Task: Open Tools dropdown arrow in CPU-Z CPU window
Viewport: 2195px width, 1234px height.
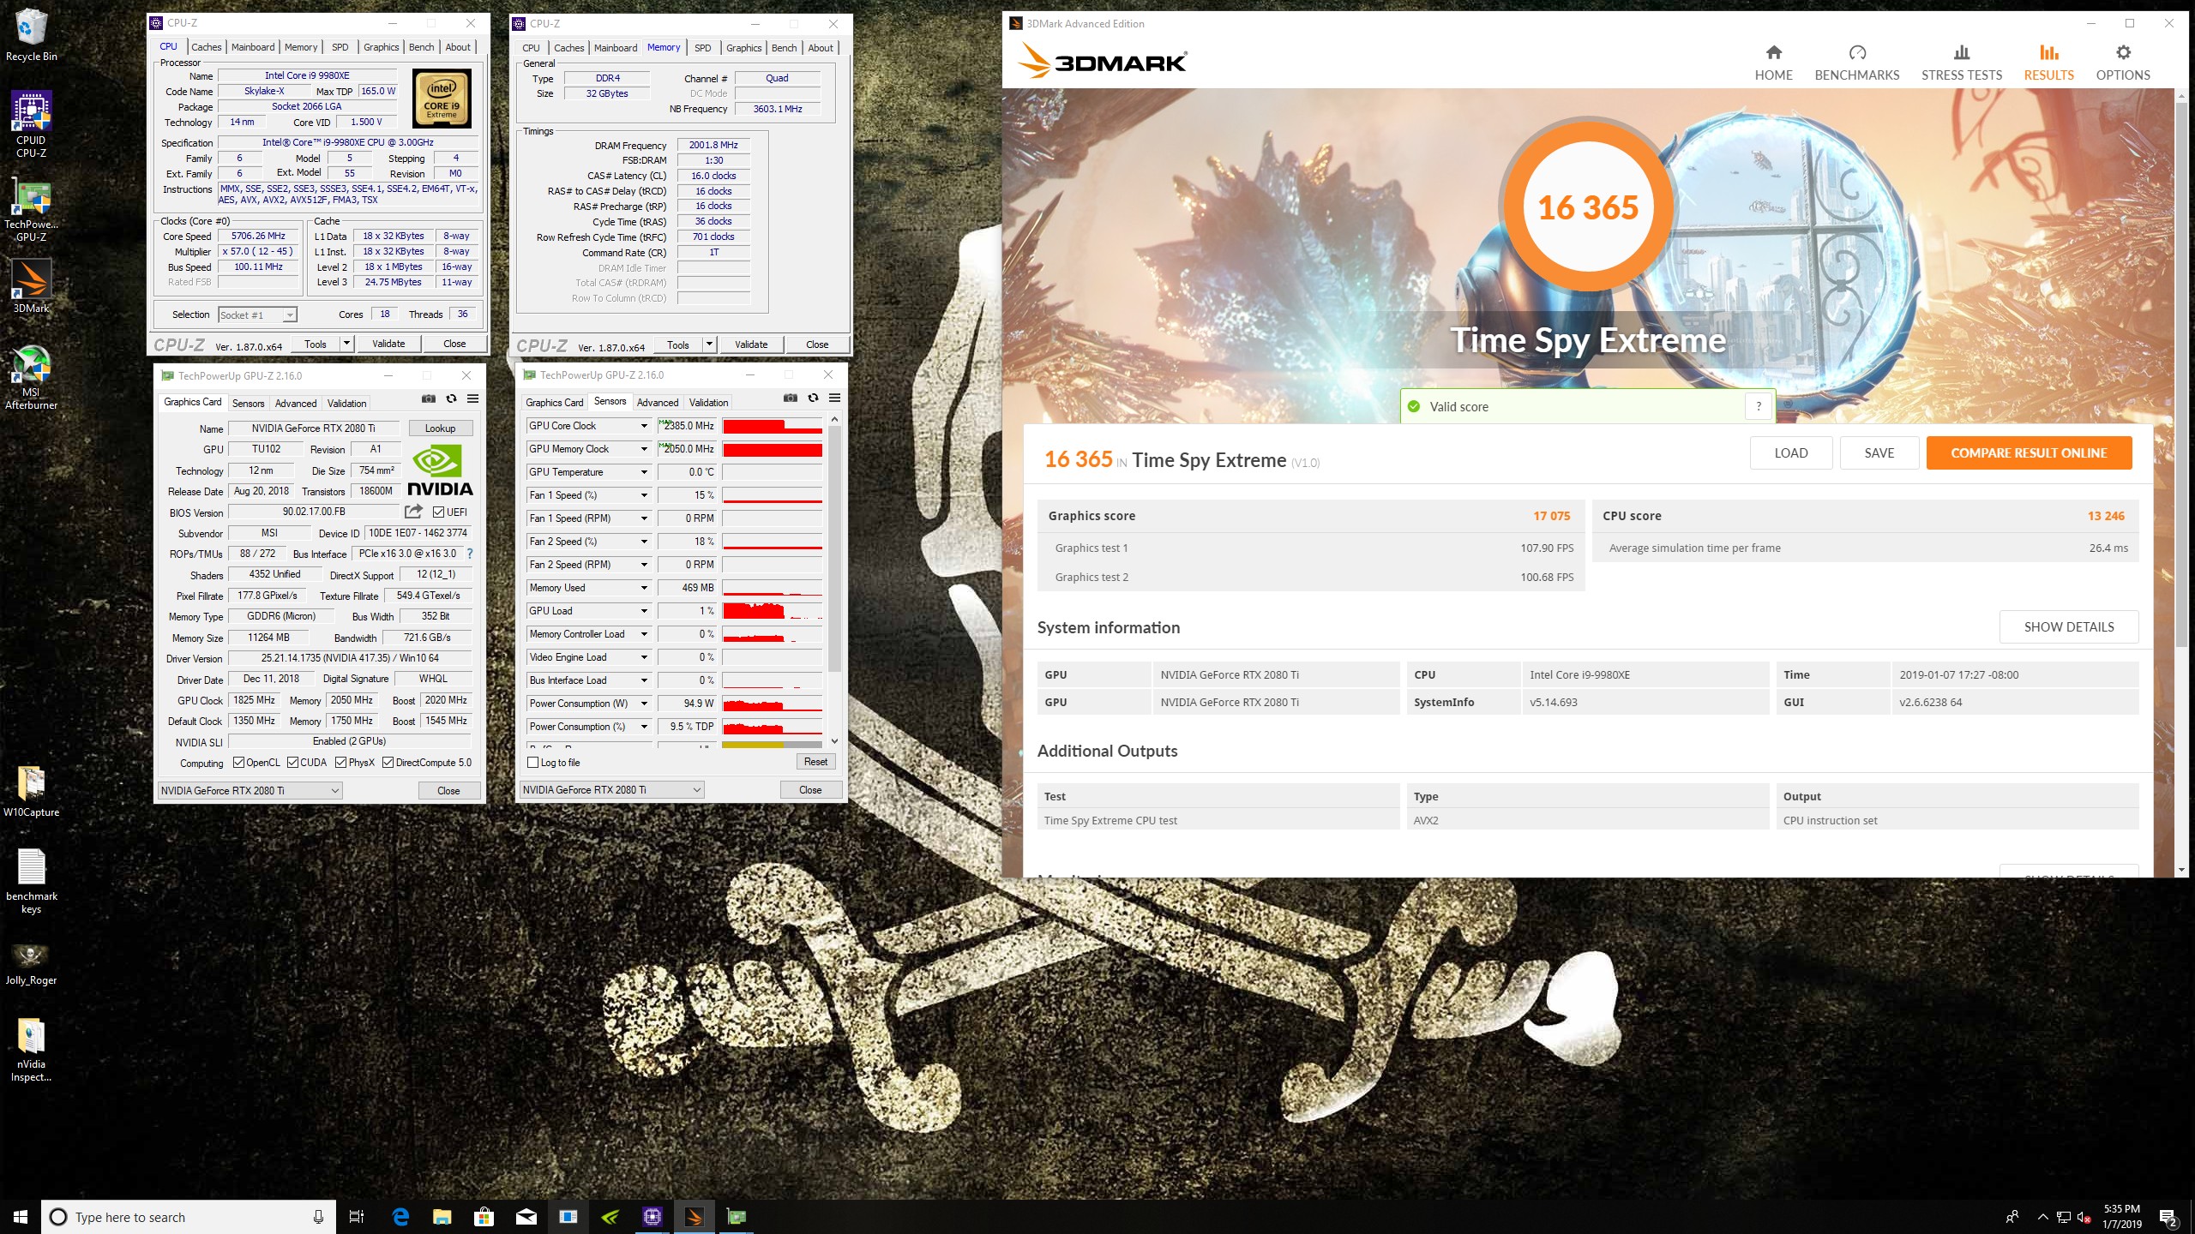Action: [346, 344]
